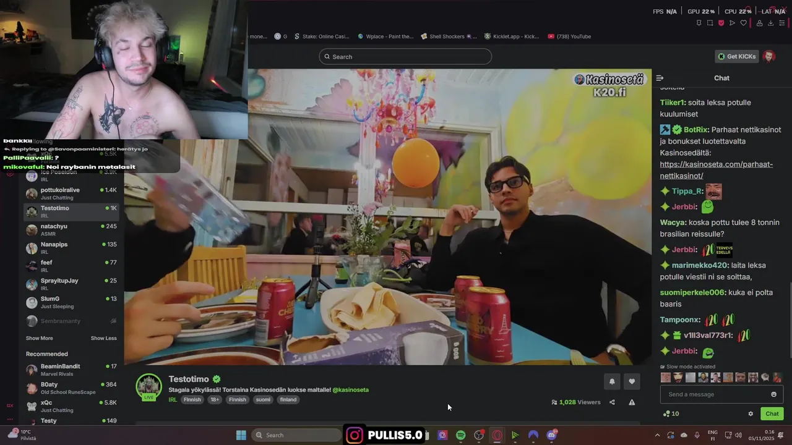Open the user profile avatar menu
792x445 pixels.
pos(768,56)
